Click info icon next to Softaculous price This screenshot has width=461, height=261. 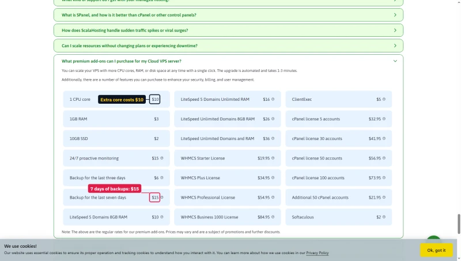pyautogui.click(x=384, y=217)
